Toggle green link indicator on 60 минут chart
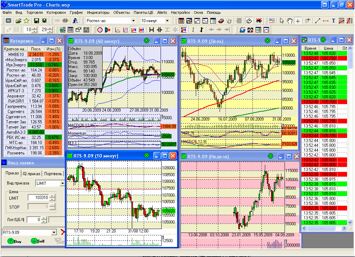This screenshot has height=257, width=355. point(146,41)
